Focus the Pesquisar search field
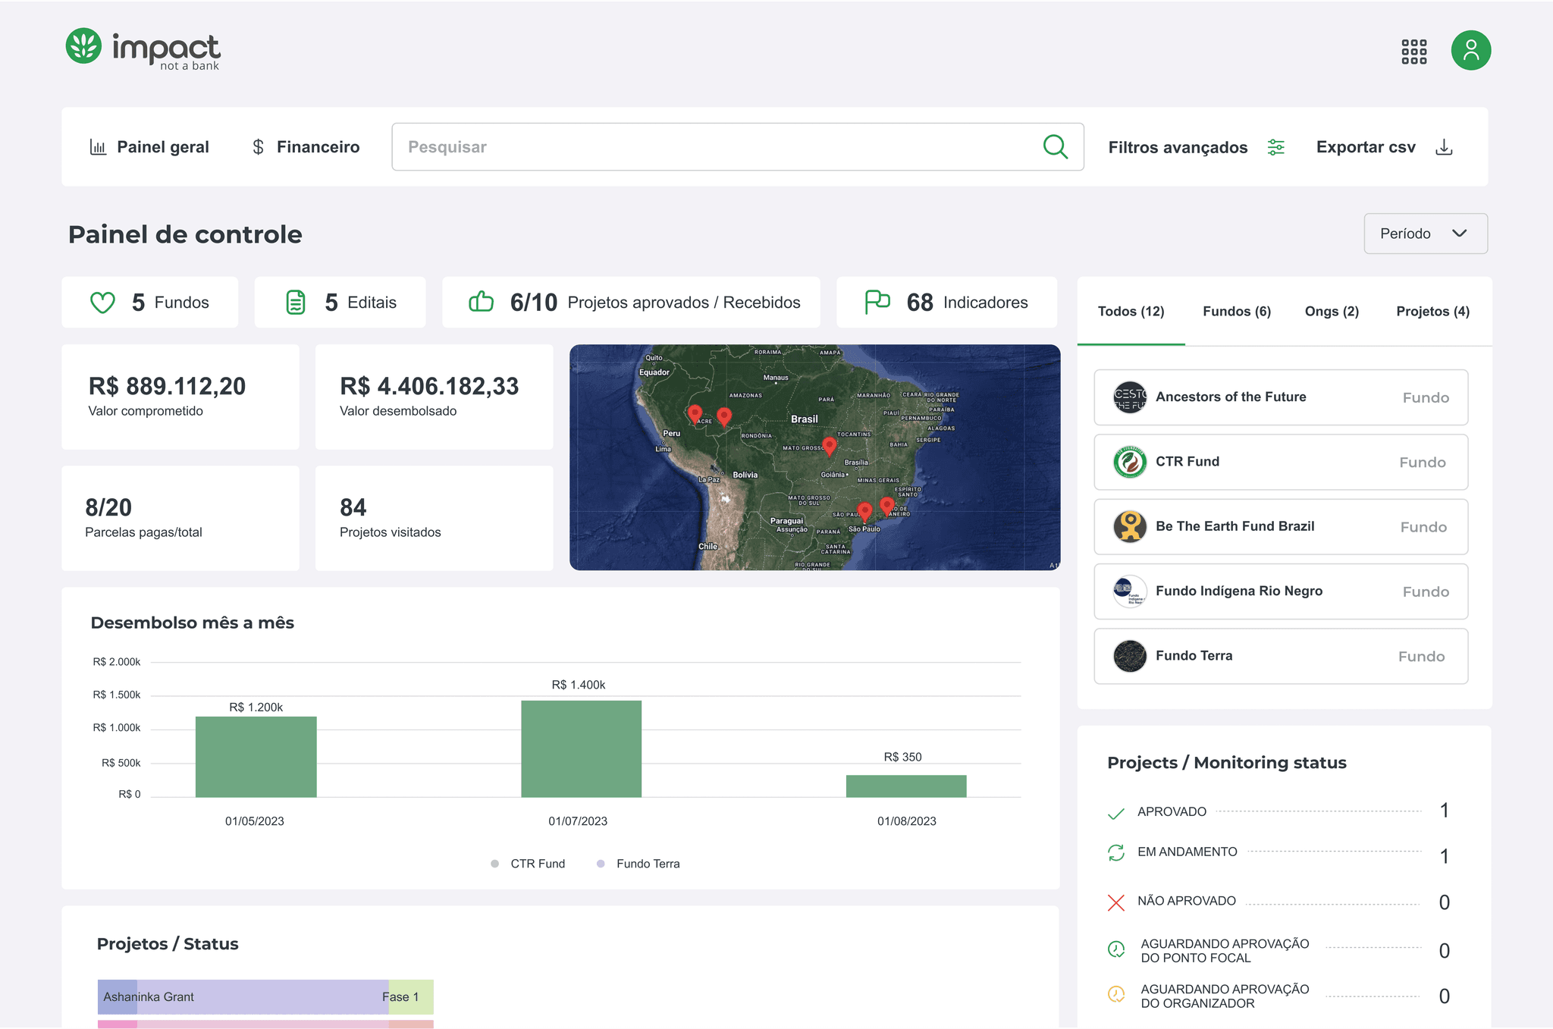This screenshot has height=1029, width=1553. coord(737,146)
